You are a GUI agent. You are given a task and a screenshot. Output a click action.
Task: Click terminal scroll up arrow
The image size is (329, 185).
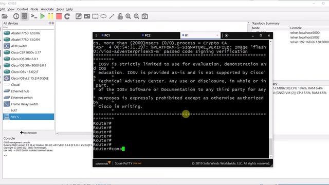271,42
